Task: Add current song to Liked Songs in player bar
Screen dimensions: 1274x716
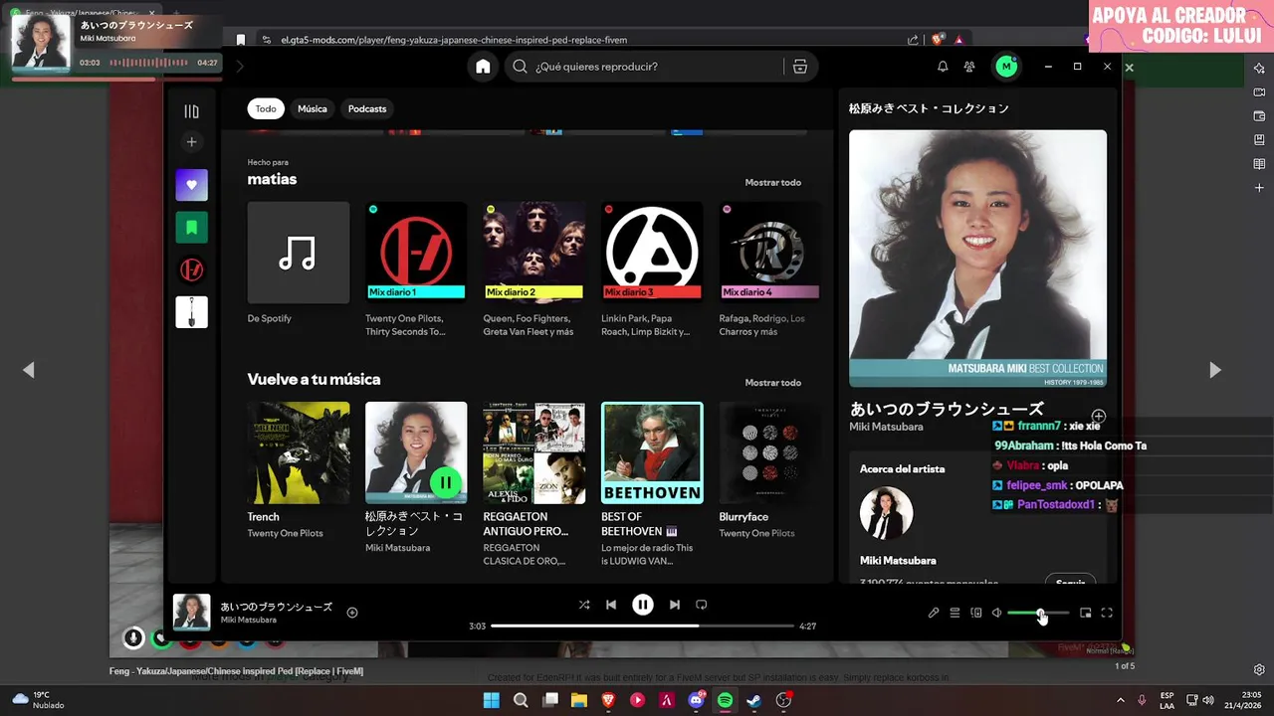Action: pos(352,613)
